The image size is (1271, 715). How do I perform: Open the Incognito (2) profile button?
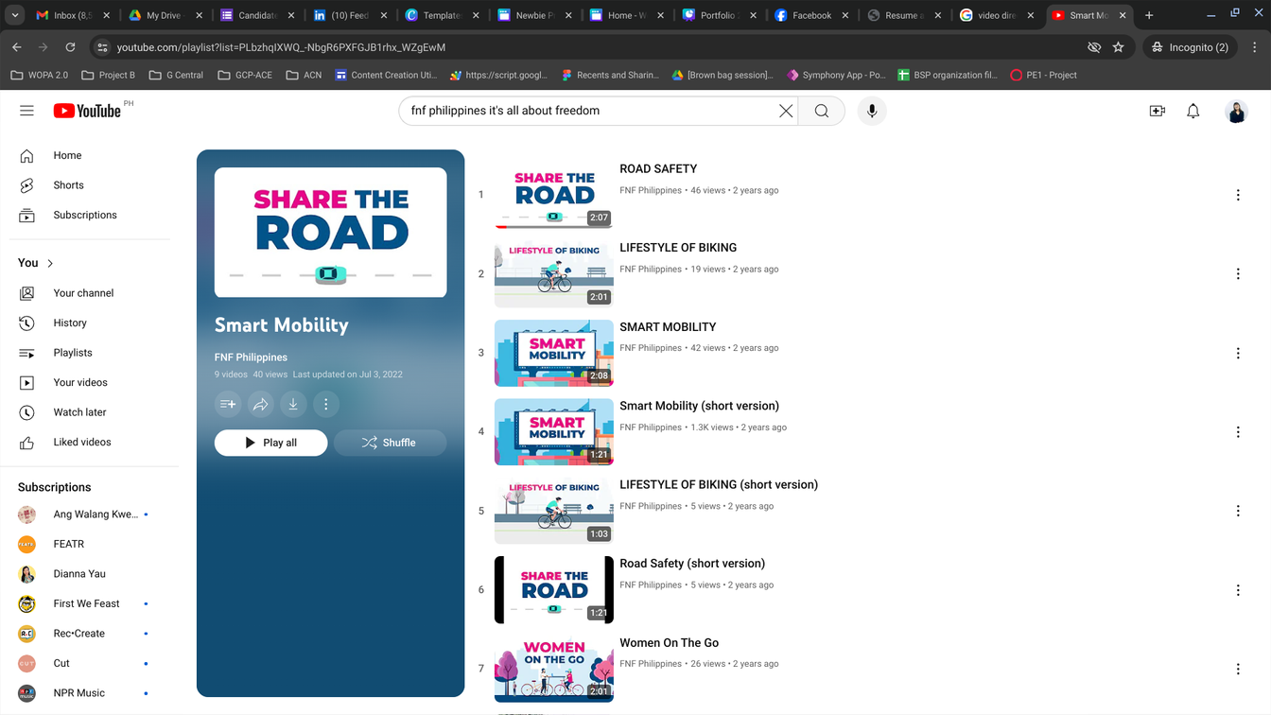coord(1191,47)
